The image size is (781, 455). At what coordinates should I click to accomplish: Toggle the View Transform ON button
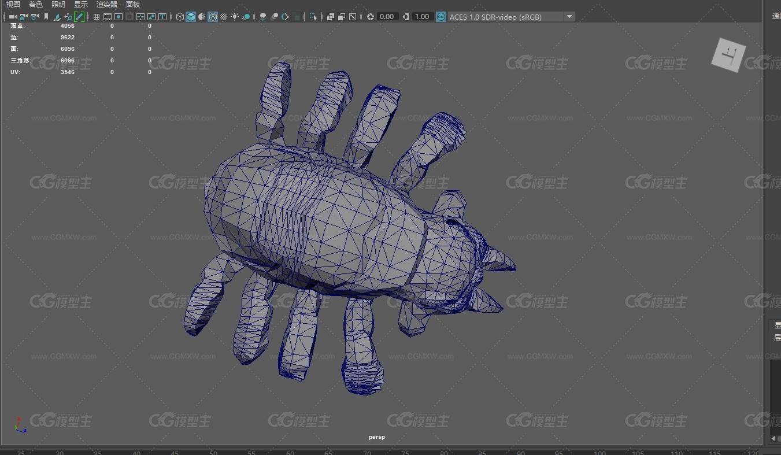[x=441, y=17]
